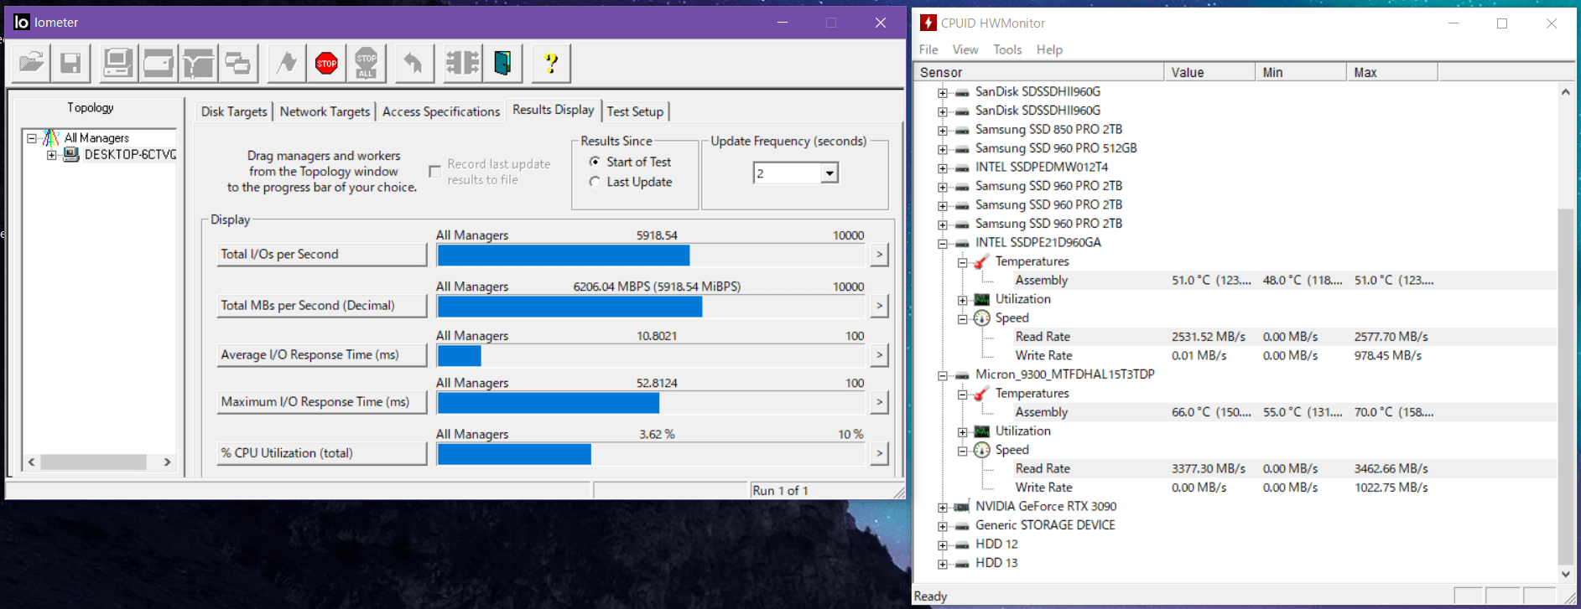Switch to the Network Targets tab

pyautogui.click(x=325, y=111)
